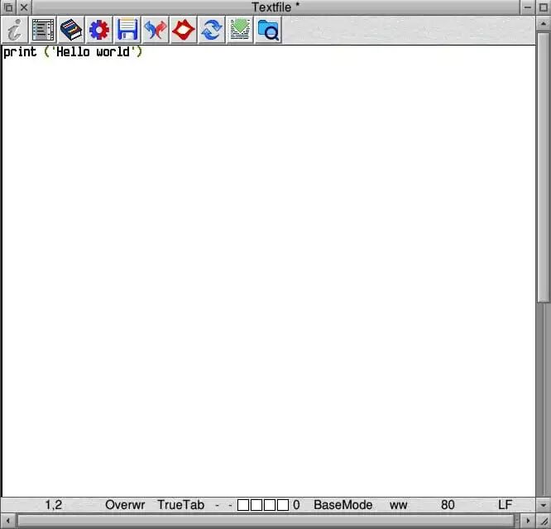Toggle the ww word wrap indicator
551x529 pixels.
[398, 506]
